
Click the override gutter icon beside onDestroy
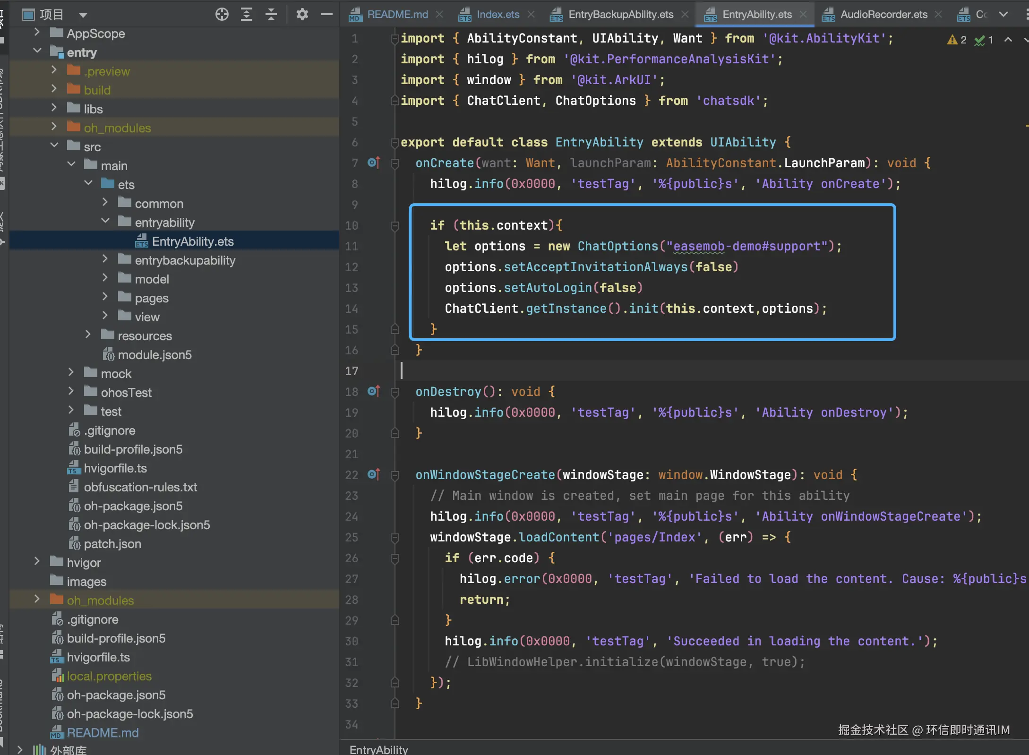click(x=373, y=392)
